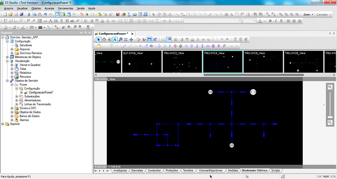
Task: Toggle Bold text formatting
Action: click(270, 21)
